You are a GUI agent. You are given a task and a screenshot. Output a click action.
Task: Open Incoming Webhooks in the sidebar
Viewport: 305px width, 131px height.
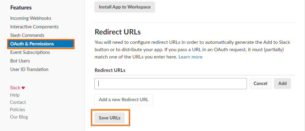tap(31, 18)
